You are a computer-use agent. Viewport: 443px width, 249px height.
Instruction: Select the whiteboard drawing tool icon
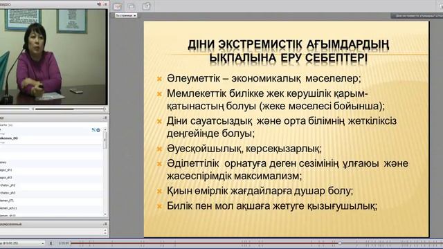118,6
